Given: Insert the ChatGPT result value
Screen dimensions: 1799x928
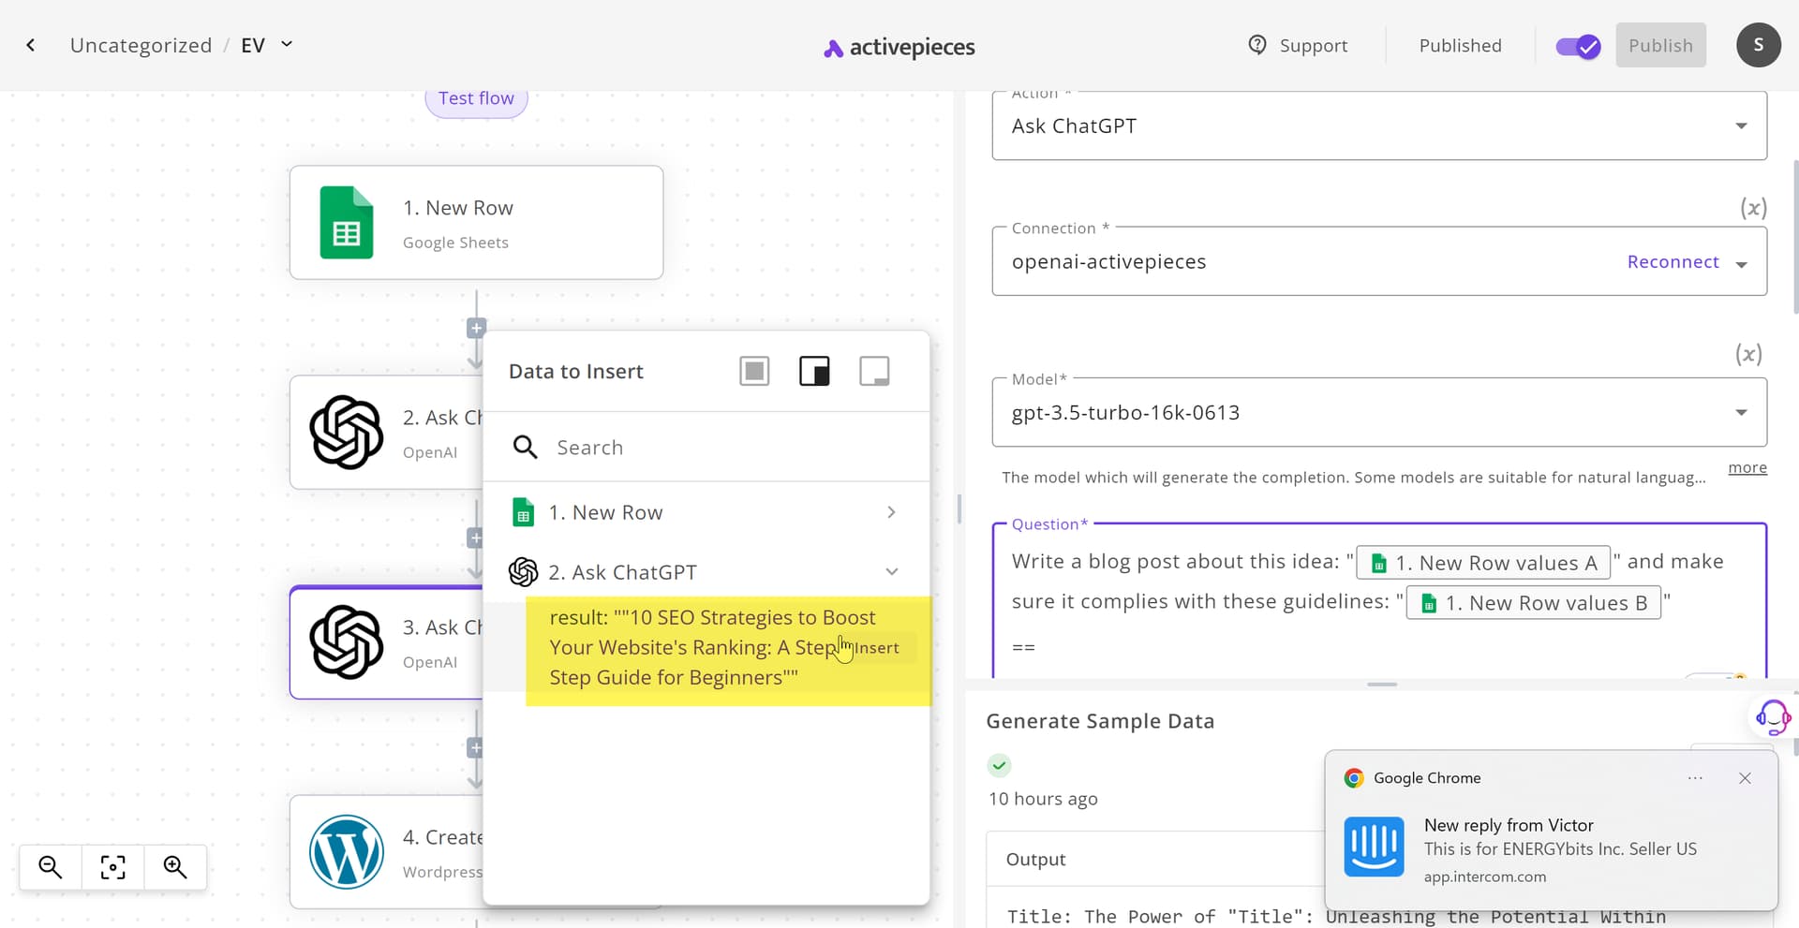Looking at the screenshot, I should pyautogui.click(x=876, y=648).
